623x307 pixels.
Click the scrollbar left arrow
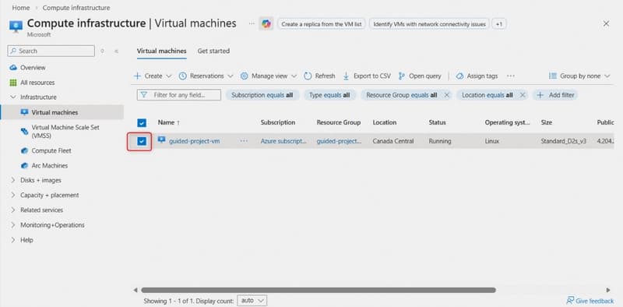(x=136, y=290)
